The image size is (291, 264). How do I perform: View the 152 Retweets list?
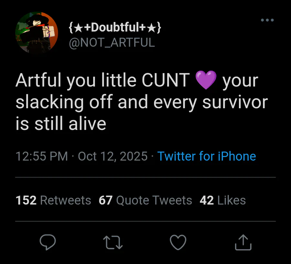click(53, 200)
